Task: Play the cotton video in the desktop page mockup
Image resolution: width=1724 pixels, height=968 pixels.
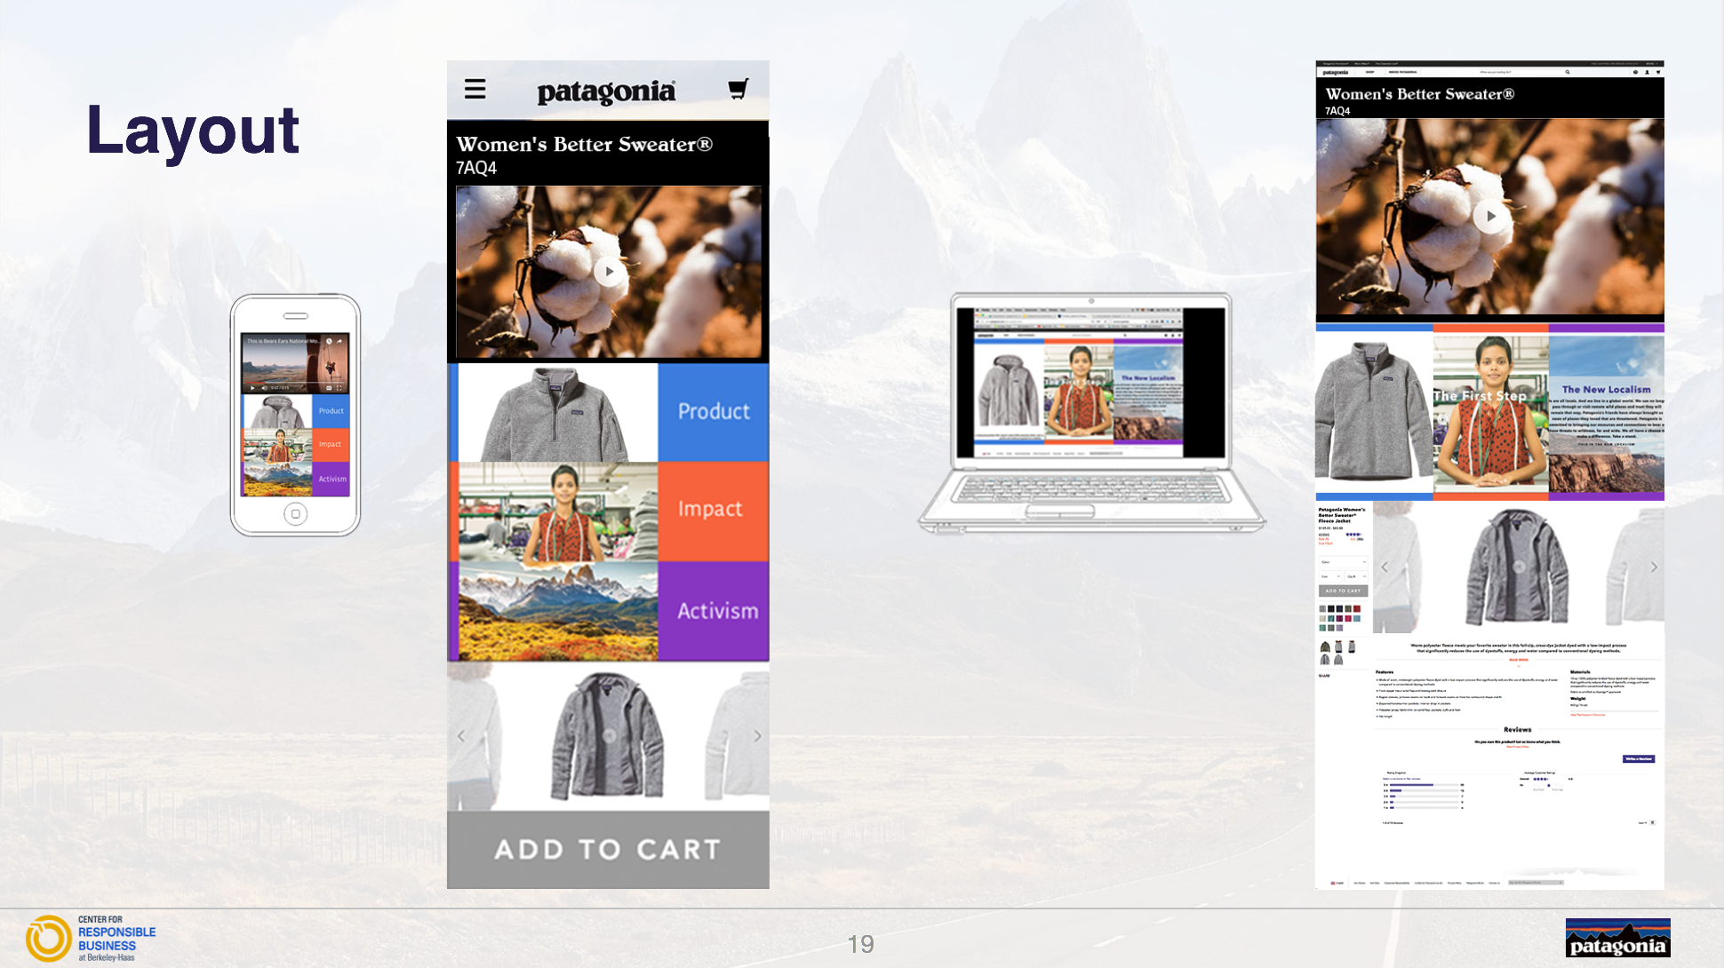Action: click(1490, 216)
